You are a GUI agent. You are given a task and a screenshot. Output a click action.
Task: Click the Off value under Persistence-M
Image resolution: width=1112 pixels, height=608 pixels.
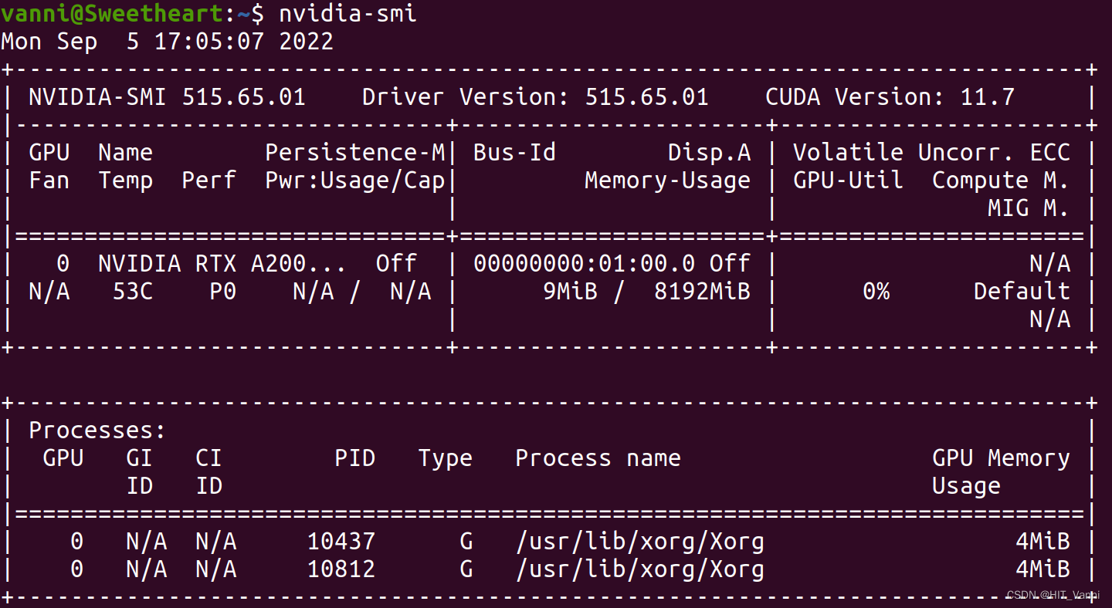[x=397, y=263]
